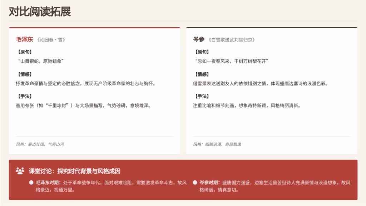Click the 【情感】 label in the 毛泽东 card
Image resolution: width=366 pixels, height=206 pixels.
(24, 74)
